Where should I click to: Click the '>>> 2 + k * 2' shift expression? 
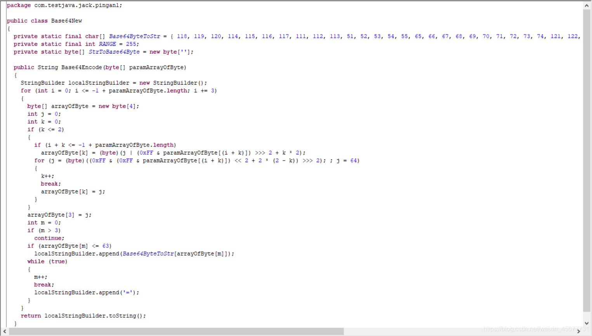click(x=277, y=153)
